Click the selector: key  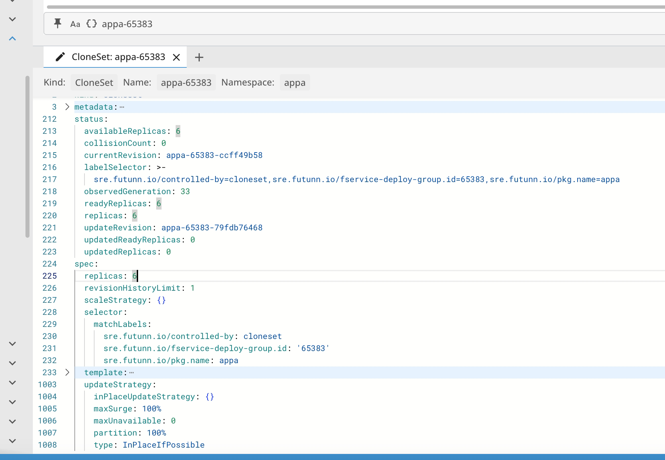tap(106, 312)
